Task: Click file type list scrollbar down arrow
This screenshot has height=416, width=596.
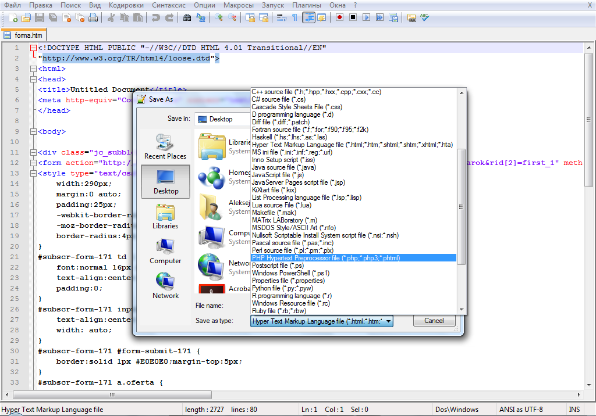Action: coord(462,310)
